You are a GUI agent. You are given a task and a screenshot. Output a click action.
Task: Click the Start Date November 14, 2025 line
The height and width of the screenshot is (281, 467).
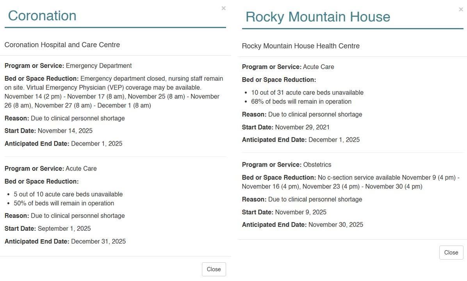(x=48, y=131)
